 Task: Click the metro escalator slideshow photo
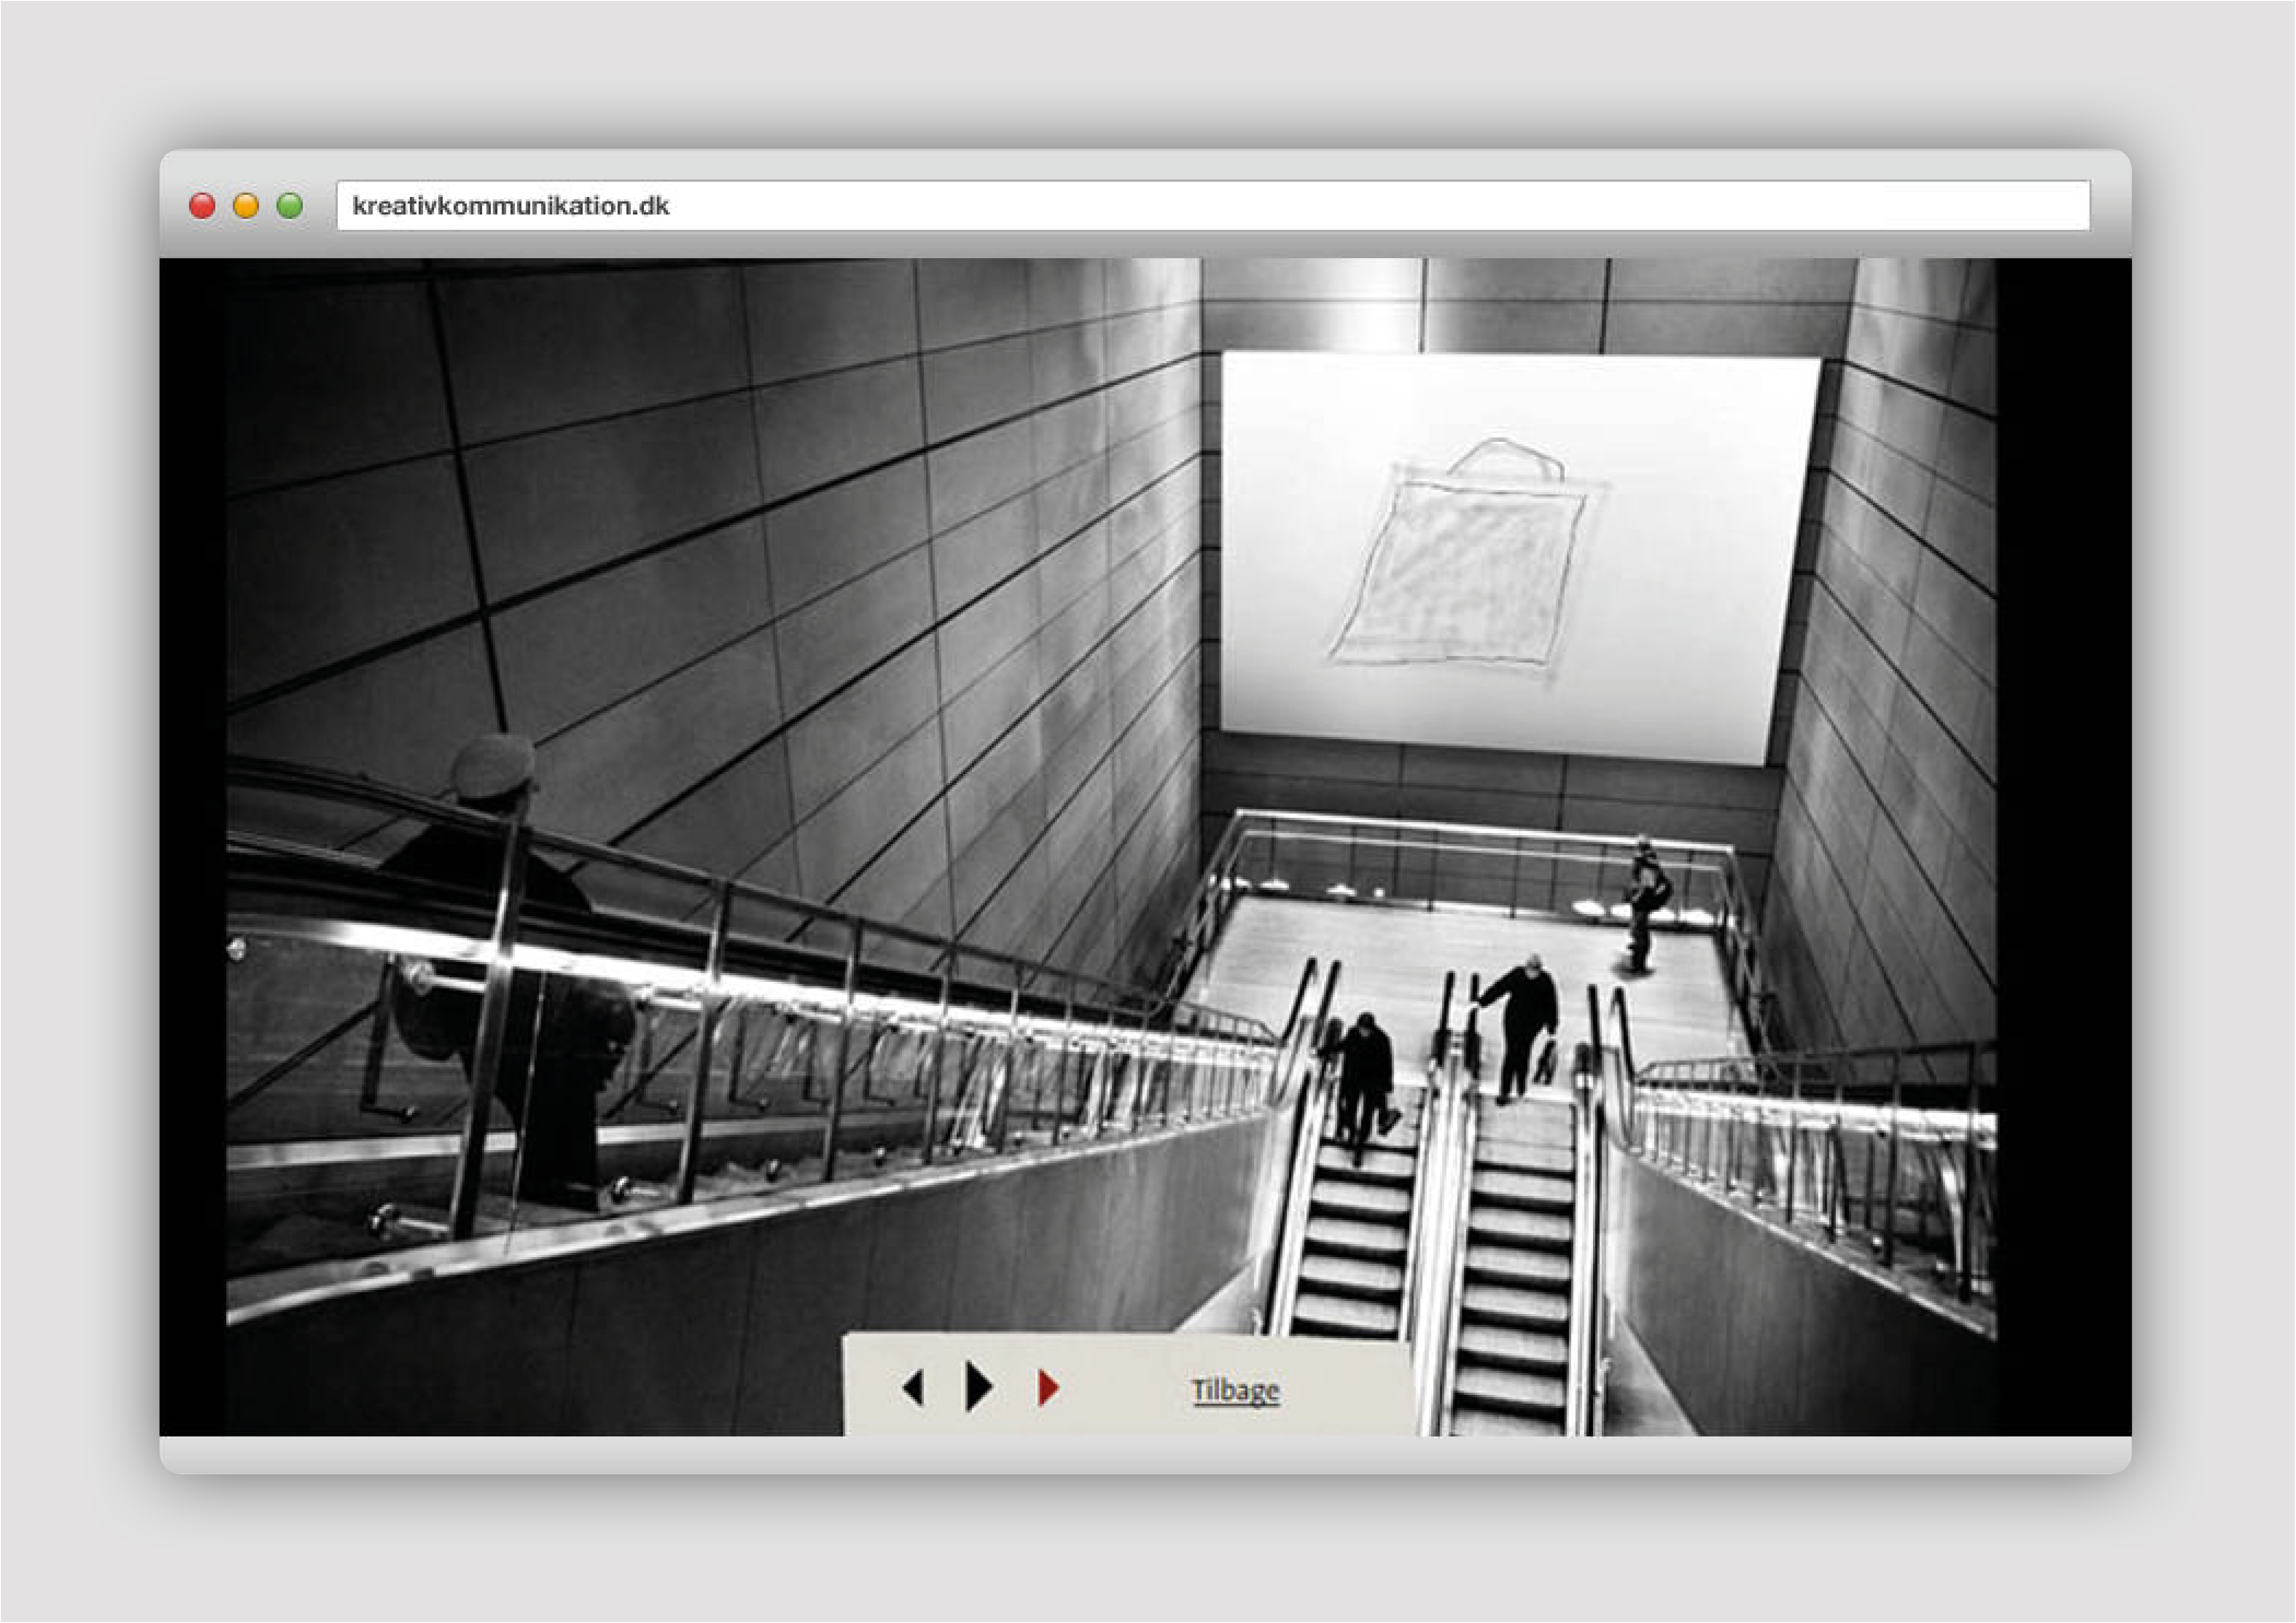point(1111,848)
